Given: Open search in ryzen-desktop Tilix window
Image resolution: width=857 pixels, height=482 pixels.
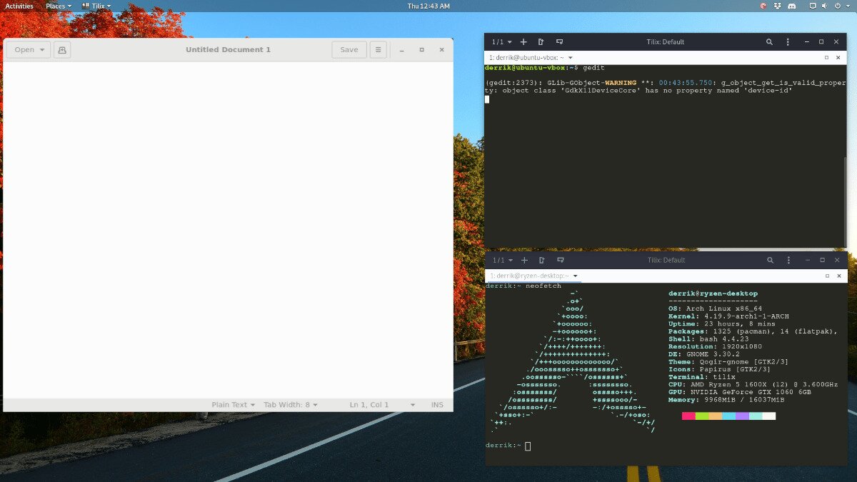Looking at the screenshot, I should (x=769, y=261).
